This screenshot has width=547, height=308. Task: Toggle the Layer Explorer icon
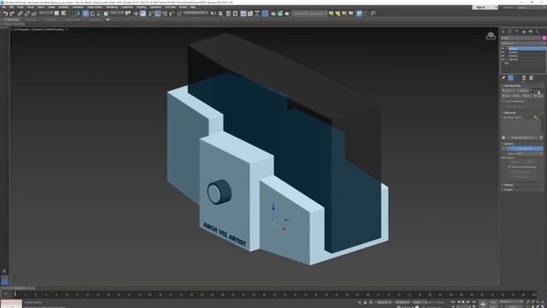click(235, 14)
